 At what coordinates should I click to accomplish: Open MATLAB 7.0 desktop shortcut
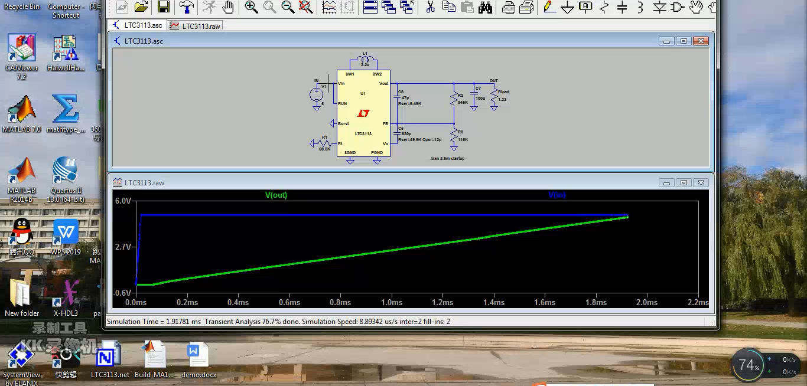(x=22, y=114)
